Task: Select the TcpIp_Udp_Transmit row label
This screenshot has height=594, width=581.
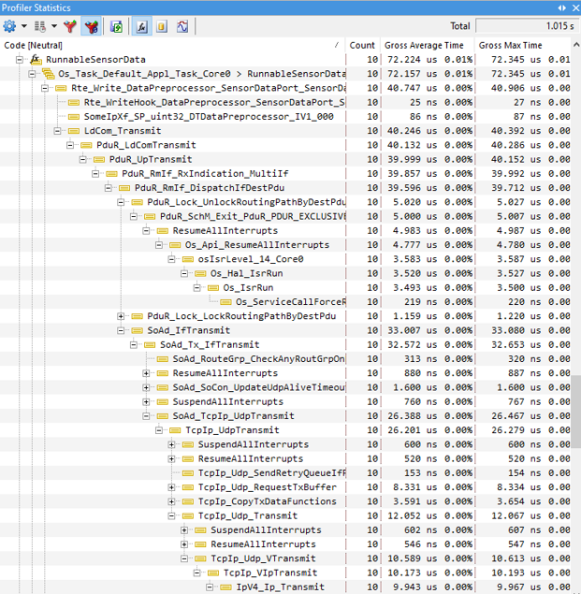Action: 248,516
